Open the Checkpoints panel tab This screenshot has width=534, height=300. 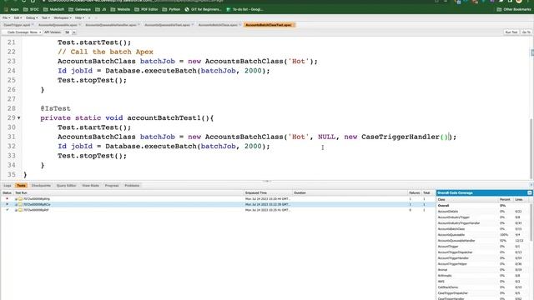click(x=41, y=185)
